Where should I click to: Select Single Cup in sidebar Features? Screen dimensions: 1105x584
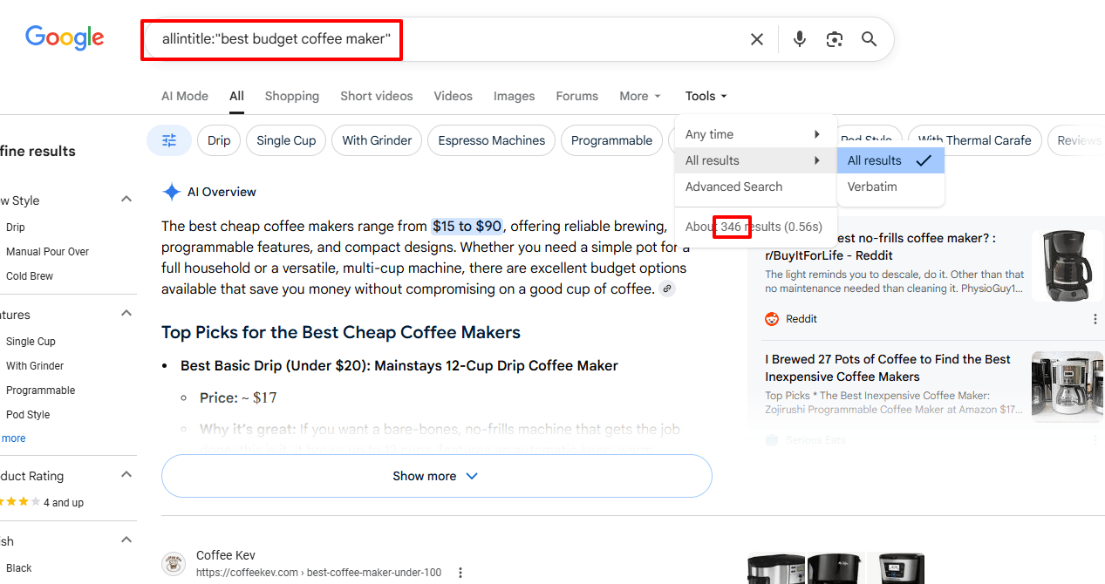tap(31, 342)
